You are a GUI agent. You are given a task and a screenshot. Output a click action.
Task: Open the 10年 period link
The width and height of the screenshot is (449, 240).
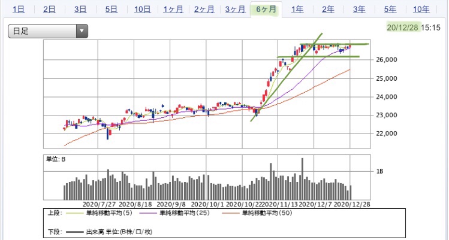(421, 10)
